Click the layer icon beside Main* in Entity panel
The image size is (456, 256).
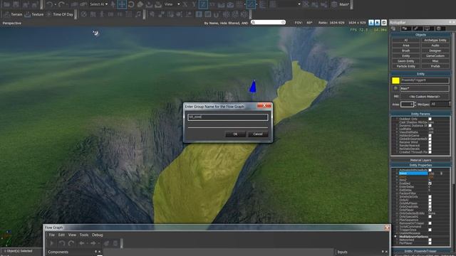pyautogui.click(x=395, y=88)
